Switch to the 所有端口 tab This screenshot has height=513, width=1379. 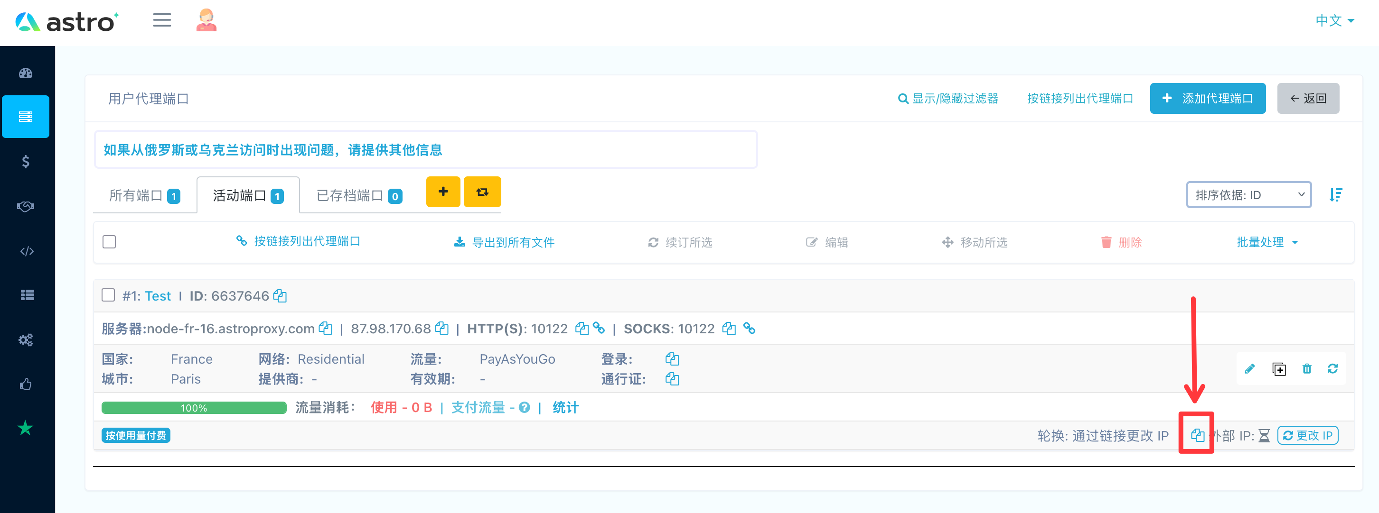pyautogui.click(x=144, y=195)
